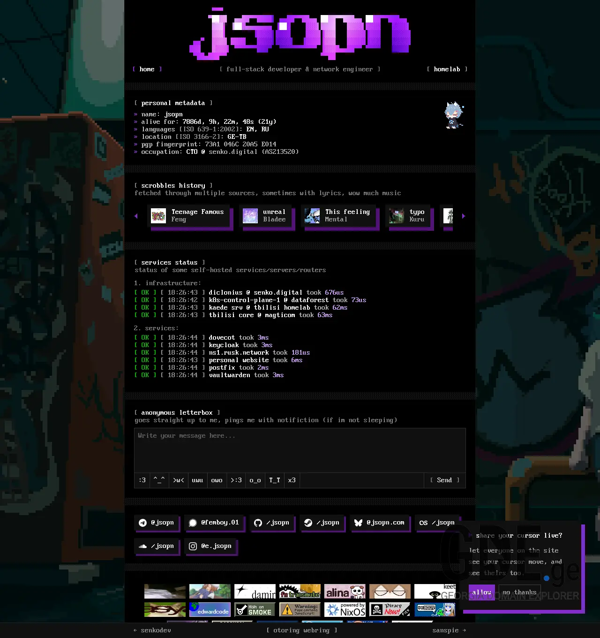
Task: Select the k8s-control-plane-1 @ dataforest row
Action: click(x=250, y=300)
